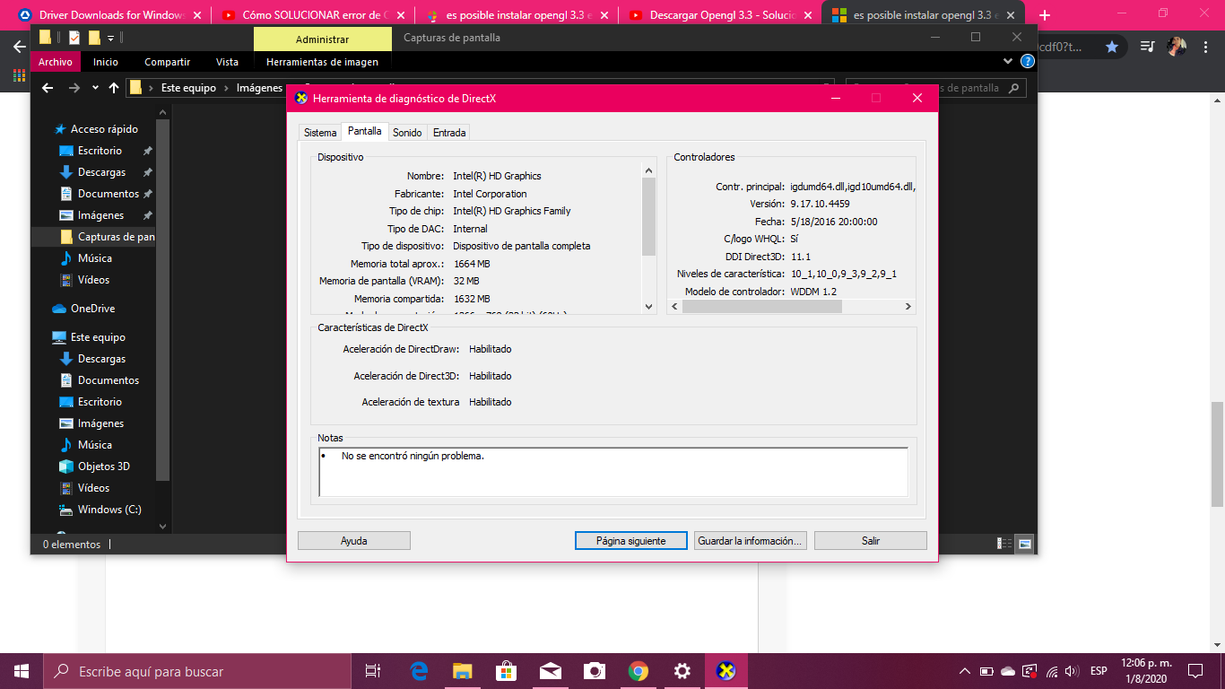Screen dimensions: 1225x689
Task: Click Explorer's back navigation arrow
Action: pos(48,88)
